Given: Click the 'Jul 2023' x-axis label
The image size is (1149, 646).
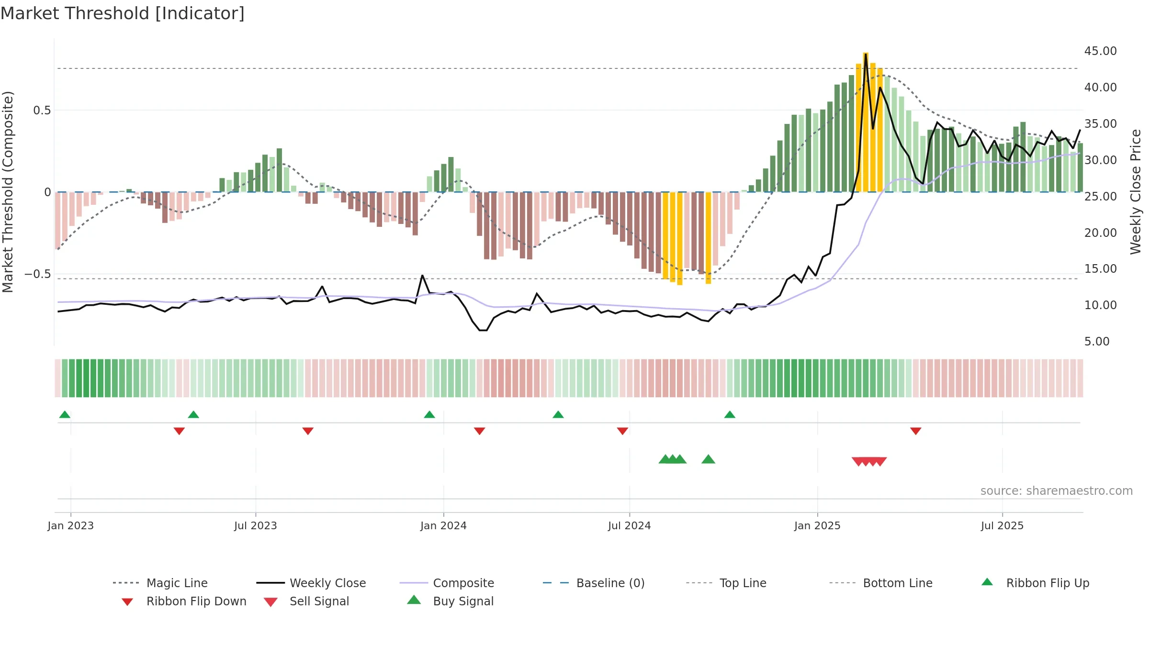Looking at the screenshot, I should [x=256, y=526].
